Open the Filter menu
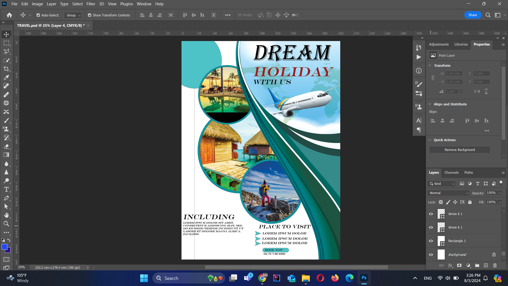 [x=91, y=4]
